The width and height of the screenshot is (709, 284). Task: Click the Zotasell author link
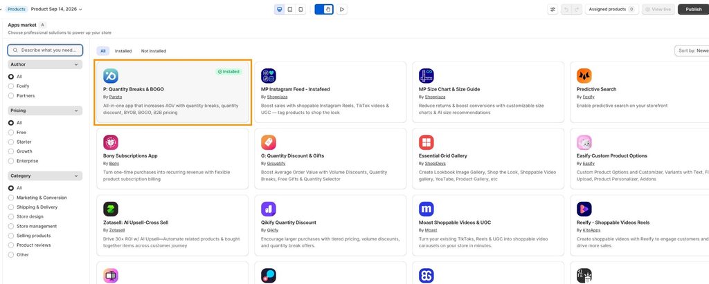(116, 230)
